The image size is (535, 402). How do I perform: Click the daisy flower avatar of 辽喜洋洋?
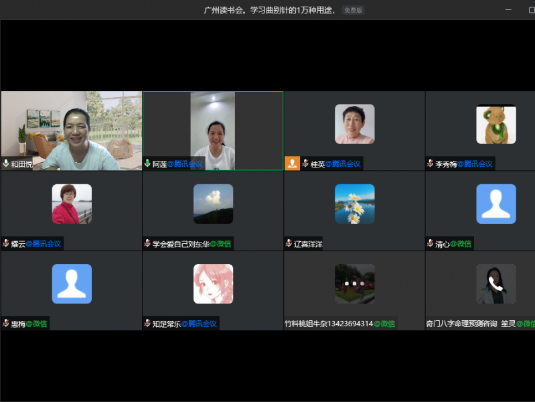354,204
